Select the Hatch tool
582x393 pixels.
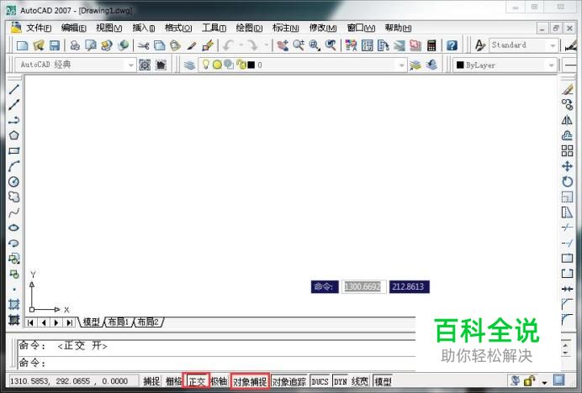coord(14,304)
